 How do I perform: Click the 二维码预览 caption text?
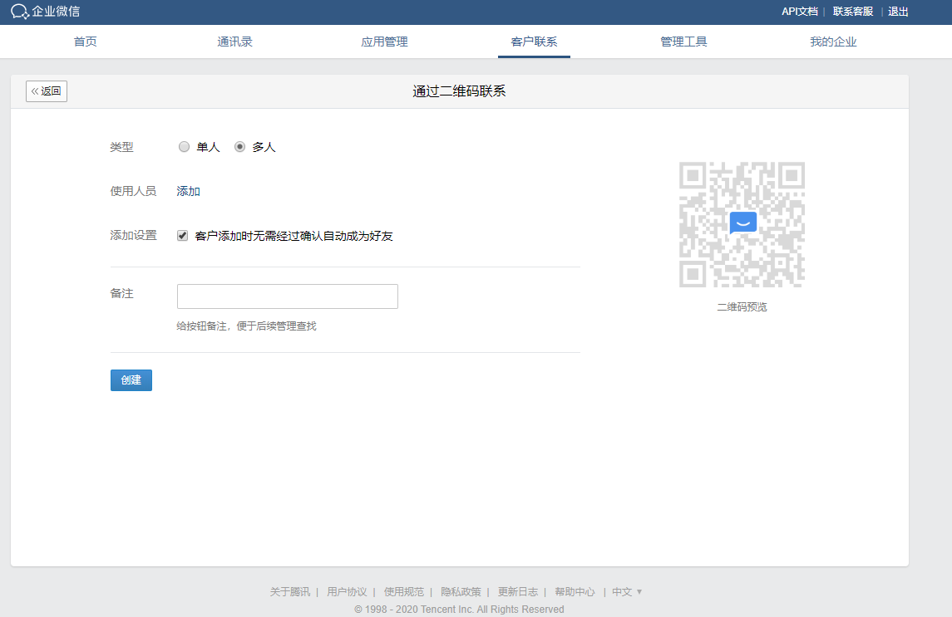[x=742, y=307]
